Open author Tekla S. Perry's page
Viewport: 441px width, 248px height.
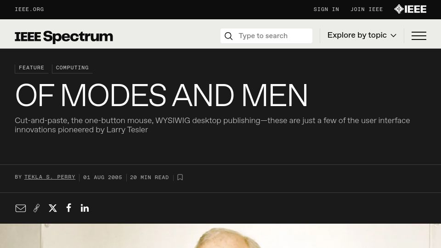click(50, 177)
